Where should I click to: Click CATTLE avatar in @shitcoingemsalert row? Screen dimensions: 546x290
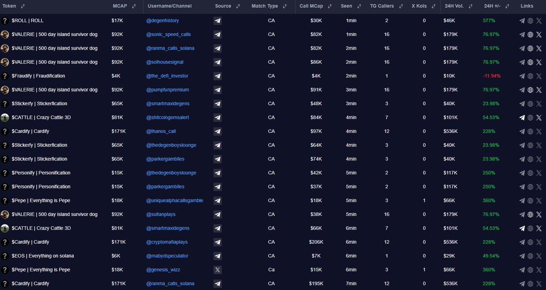(5, 117)
